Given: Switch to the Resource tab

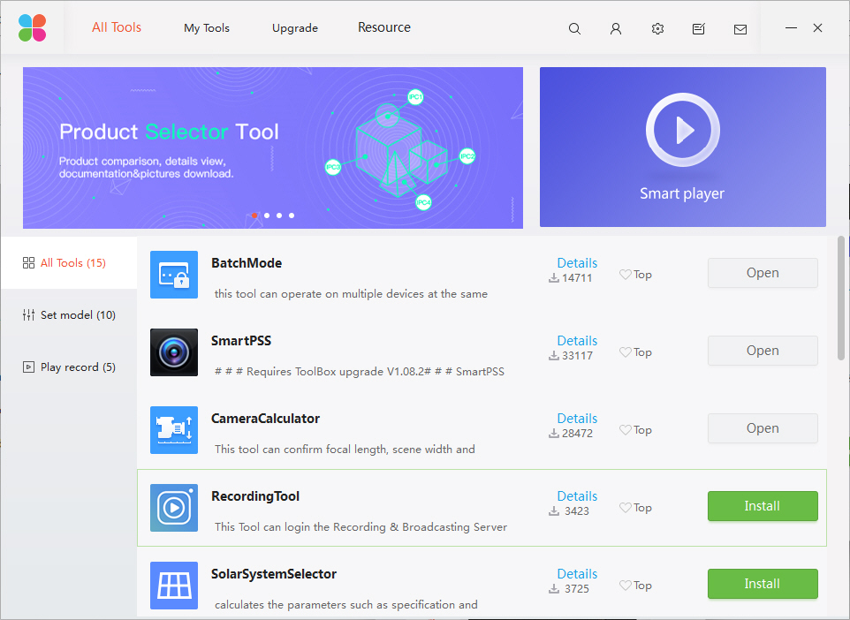Looking at the screenshot, I should coord(384,27).
